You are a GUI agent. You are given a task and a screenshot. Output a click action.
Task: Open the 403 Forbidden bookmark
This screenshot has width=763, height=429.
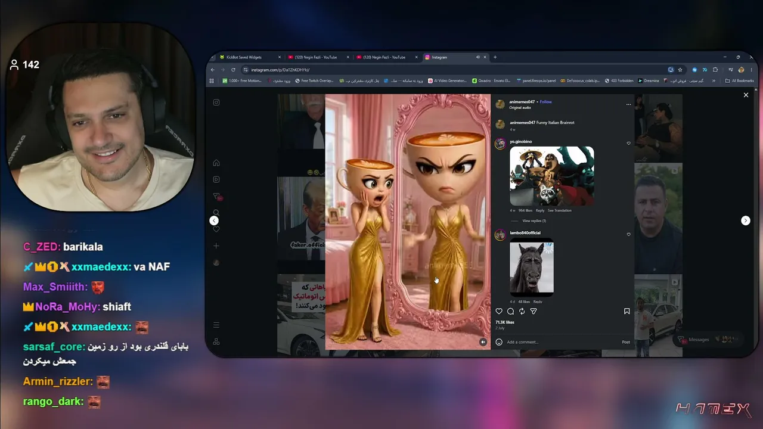click(619, 80)
